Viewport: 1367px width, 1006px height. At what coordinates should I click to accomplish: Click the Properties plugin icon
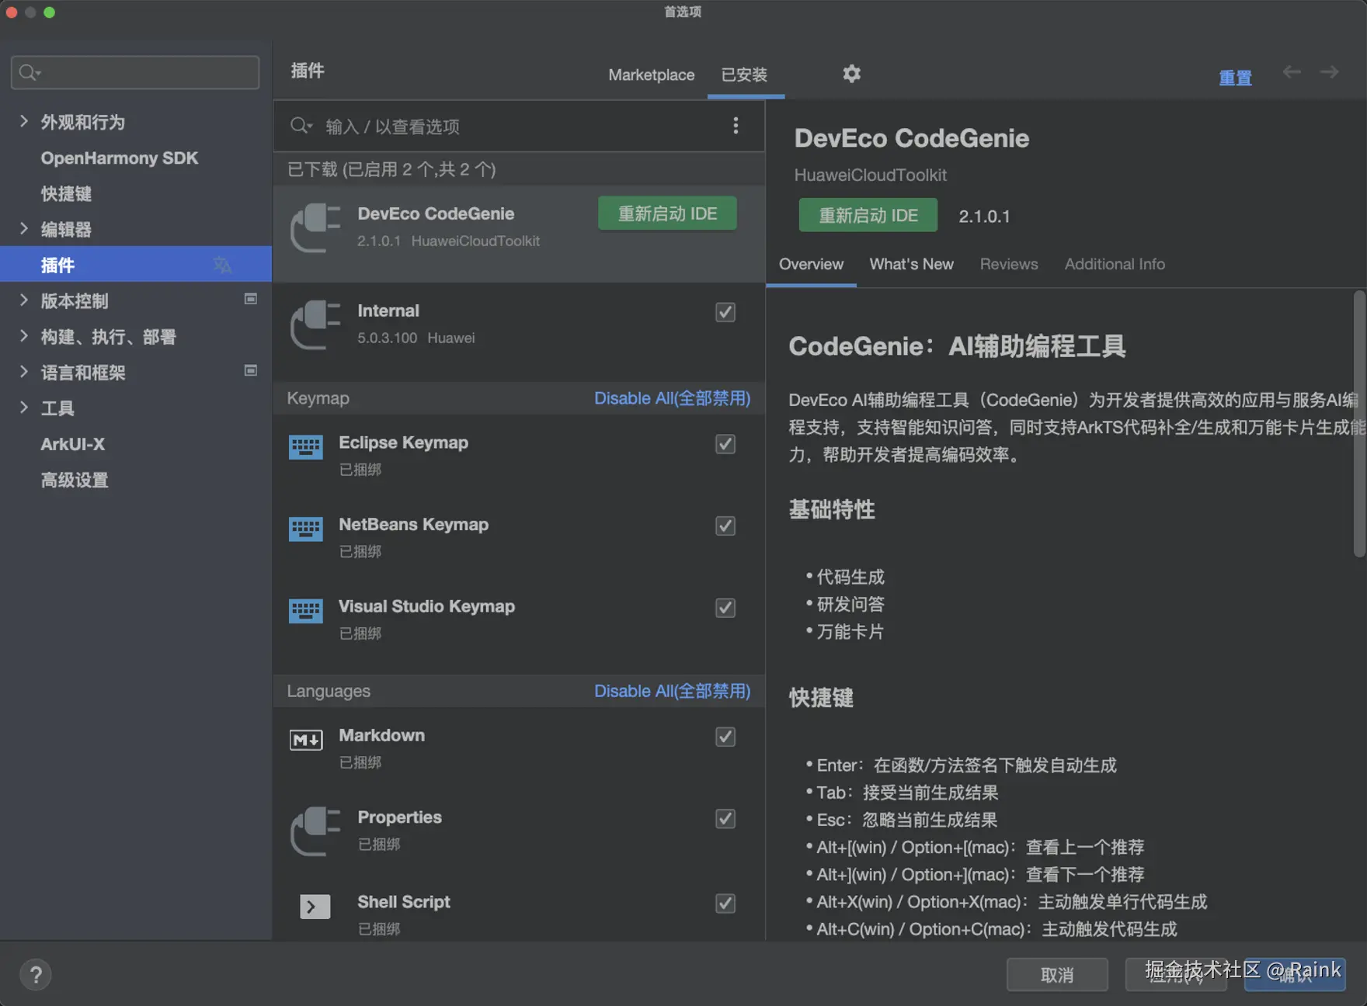[x=315, y=831]
